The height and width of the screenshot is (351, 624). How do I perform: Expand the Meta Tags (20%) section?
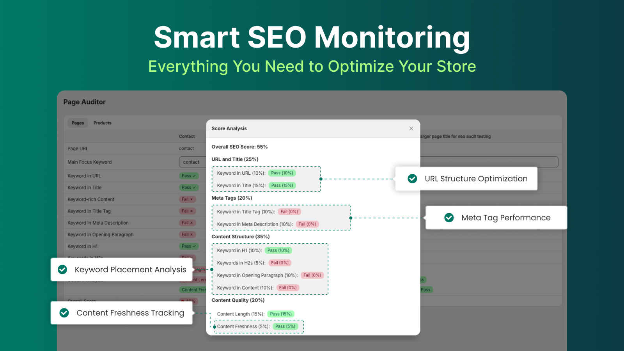coord(232,198)
